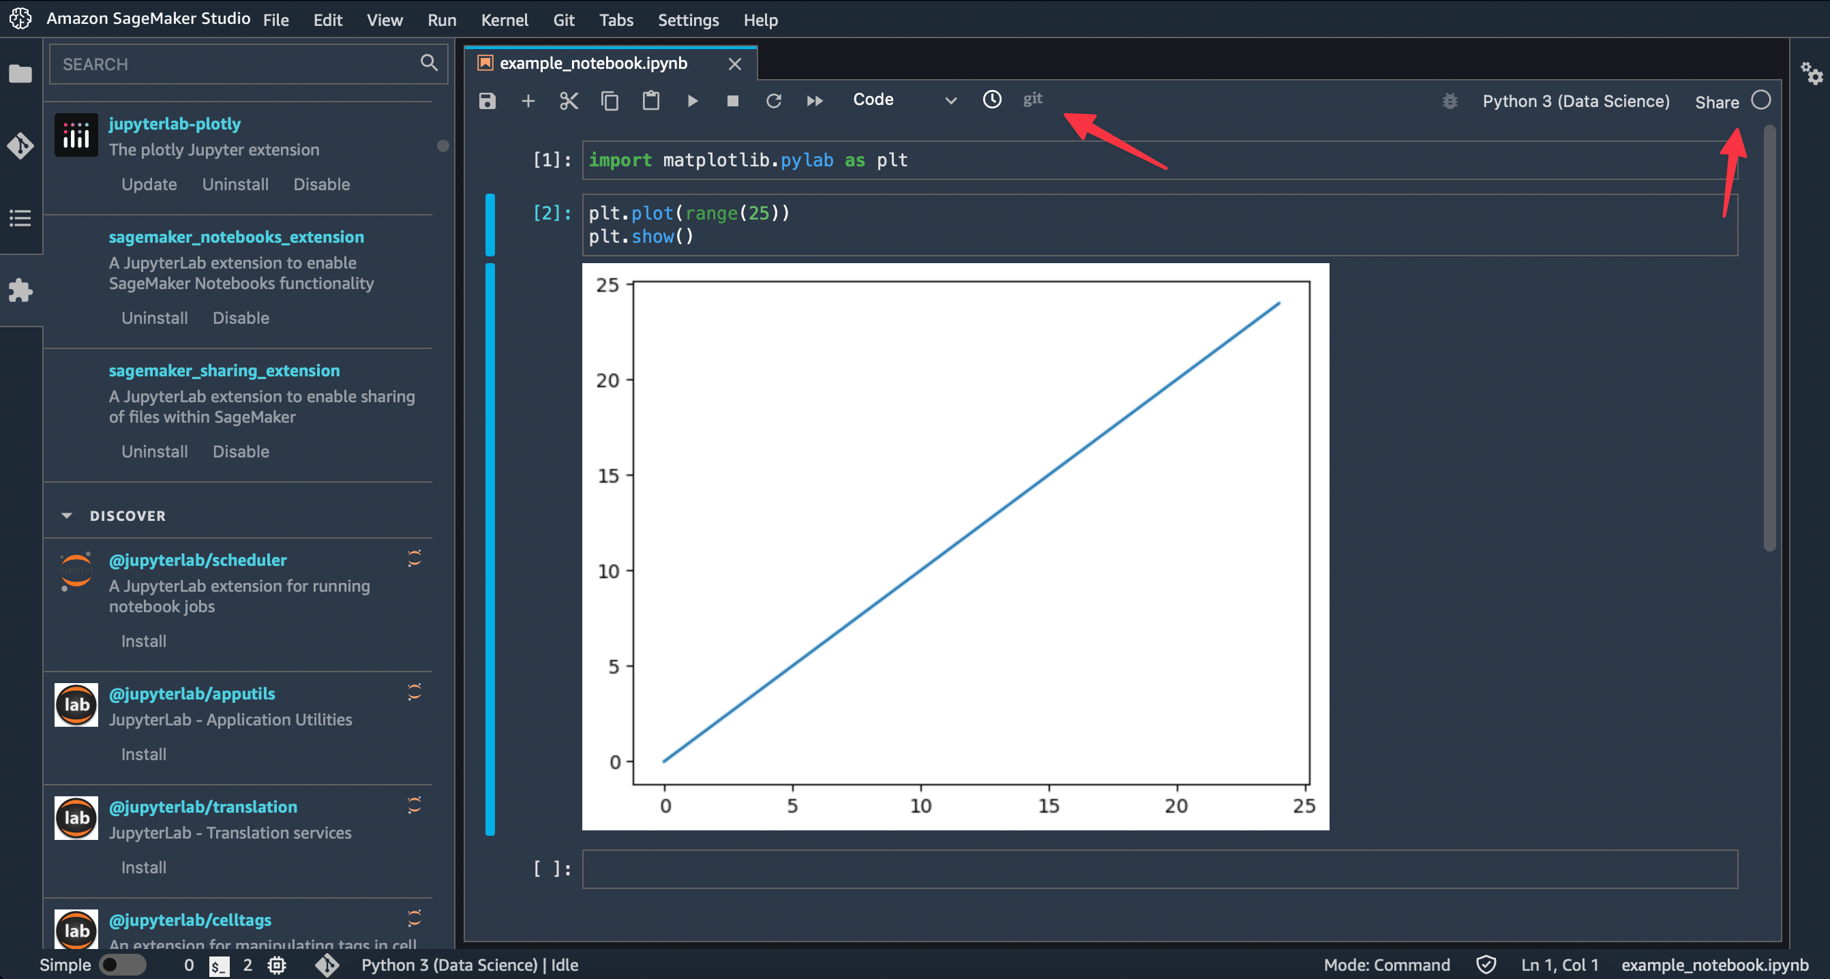Click the kernel chip icon in status bar
The height and width of the screenshot is (979, 1830).
276,965
